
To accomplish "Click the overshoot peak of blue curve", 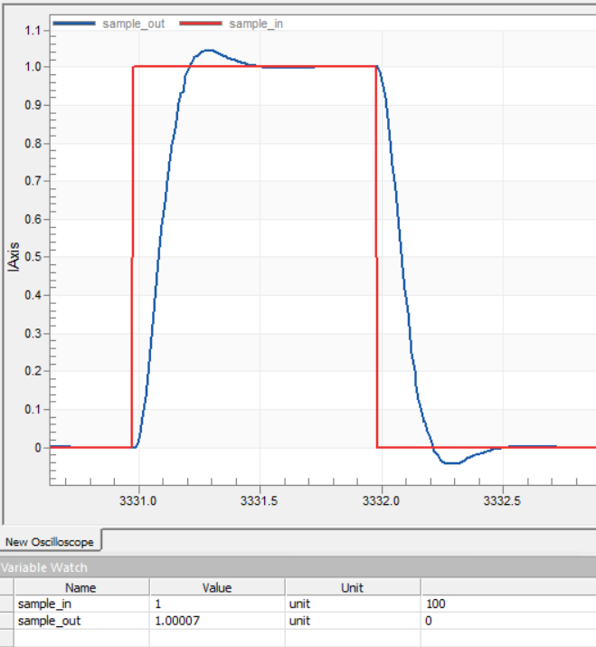I will pos(208,51).
